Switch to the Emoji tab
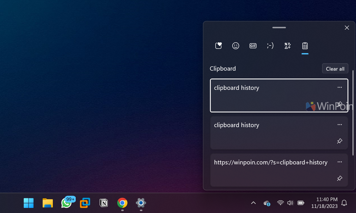 pos(236,46)
